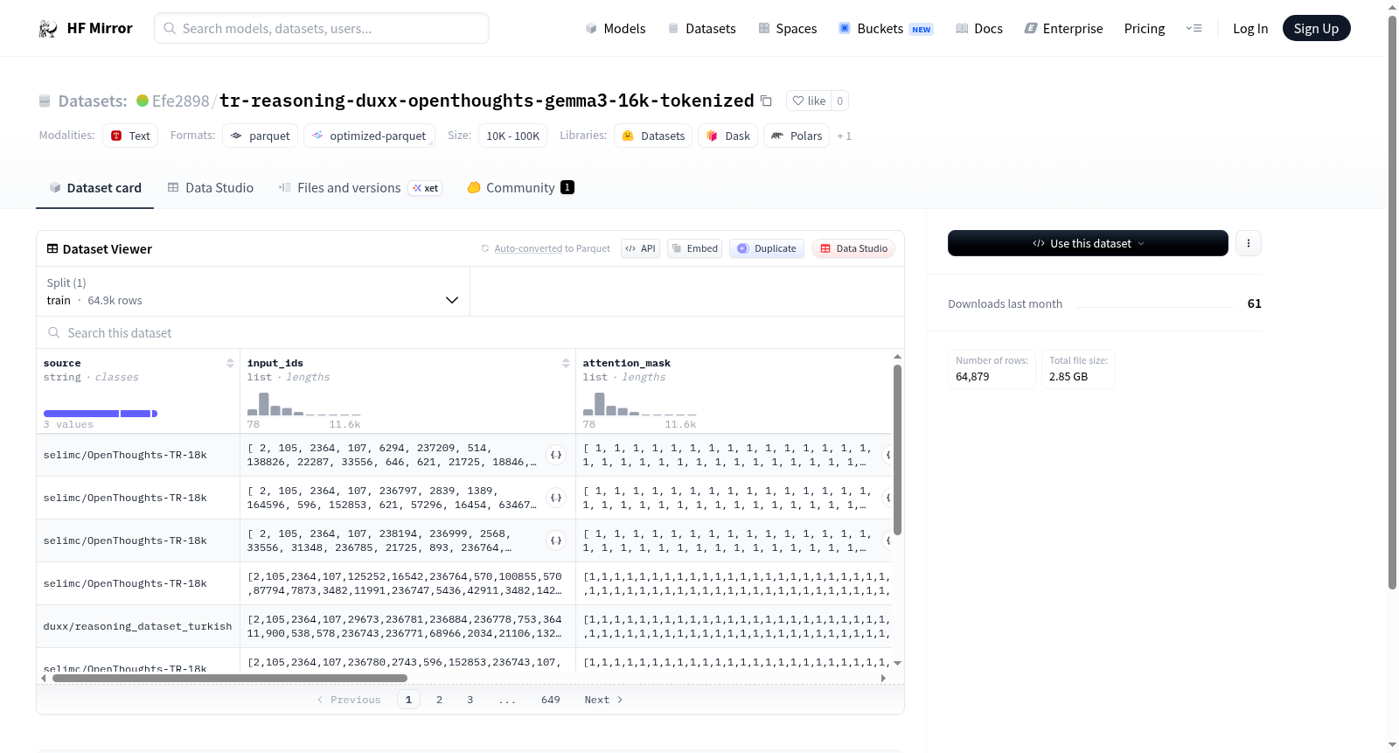Click Efe2898 user avatar
Viewport: 1399px width, 753px height.
[143, 101]
